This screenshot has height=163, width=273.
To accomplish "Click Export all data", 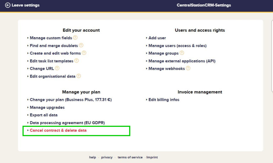I will tap(43, 115).
